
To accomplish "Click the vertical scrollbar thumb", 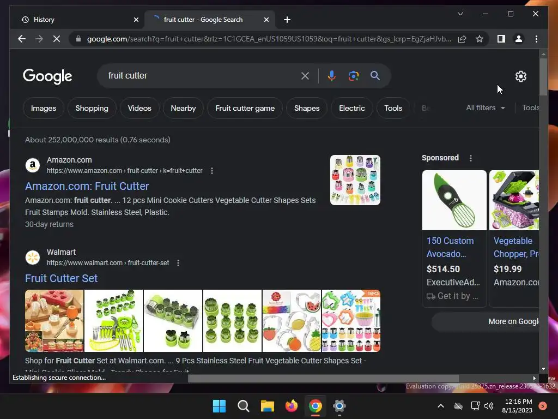I will click(x=543, y=77).
